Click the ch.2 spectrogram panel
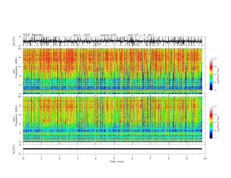231x178 pixels. pyautogui.click(x=112, y=119)
